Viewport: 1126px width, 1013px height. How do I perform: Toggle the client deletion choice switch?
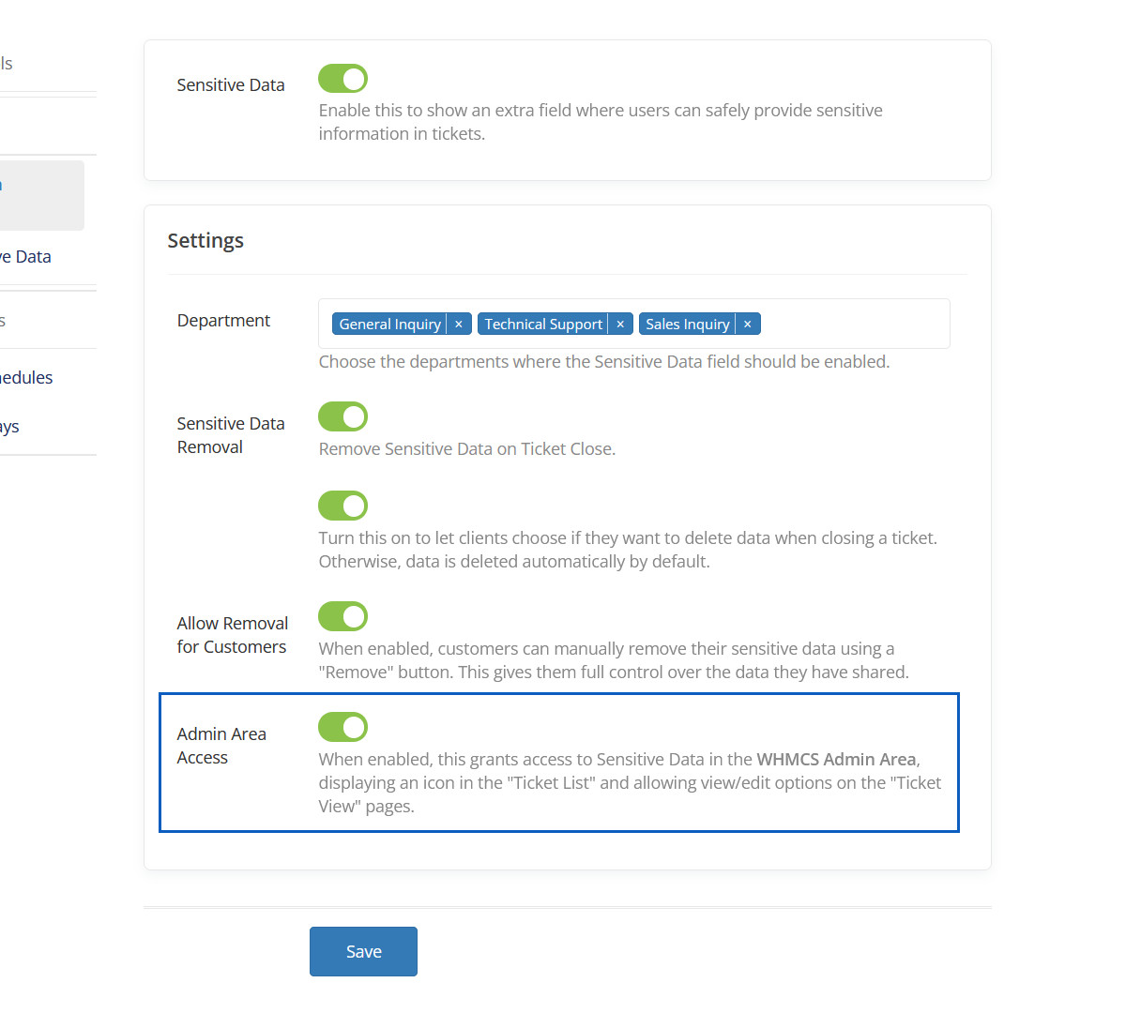342,506
